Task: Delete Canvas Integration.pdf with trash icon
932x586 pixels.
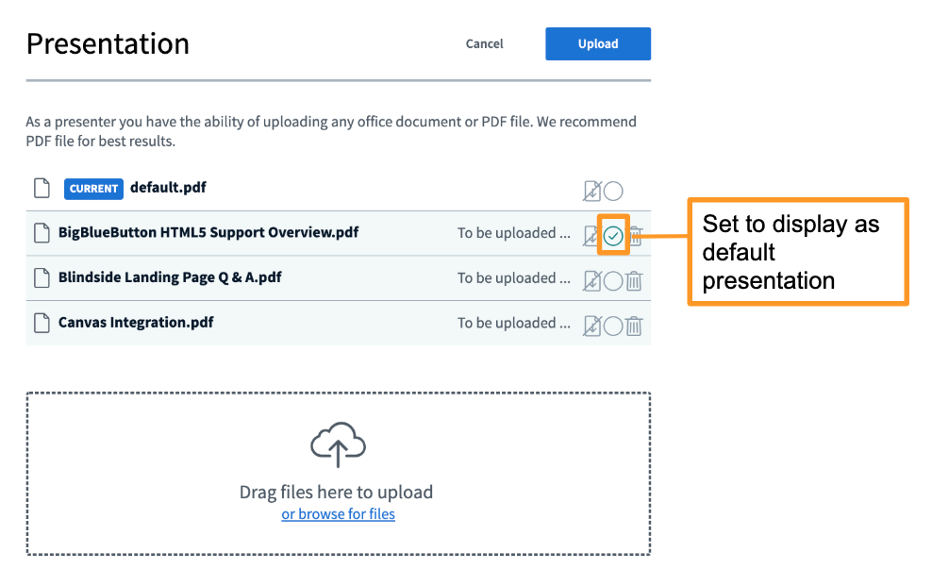Action: coord(634,326)
